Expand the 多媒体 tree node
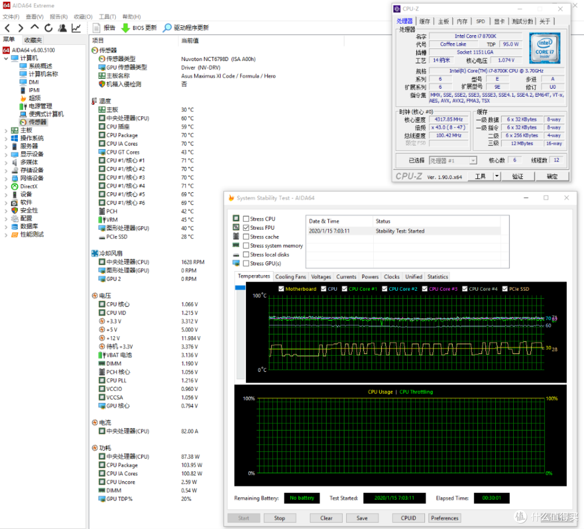 point(6,163)
